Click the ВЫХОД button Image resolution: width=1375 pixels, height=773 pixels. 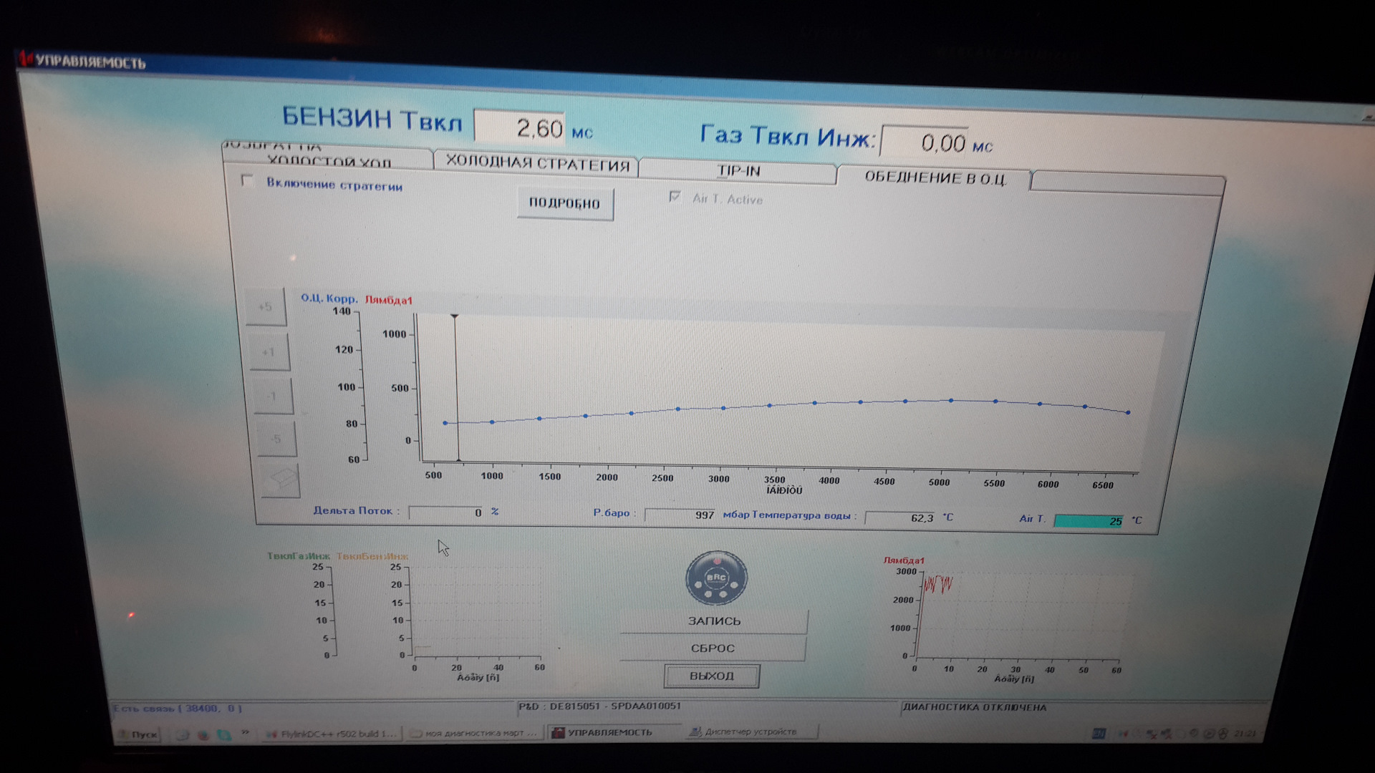coord(711,676)
